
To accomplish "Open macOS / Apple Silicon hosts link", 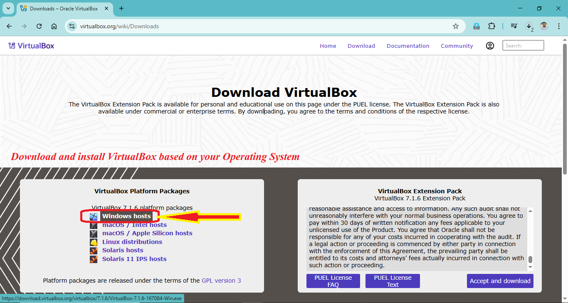I will (x=147, y=233).
